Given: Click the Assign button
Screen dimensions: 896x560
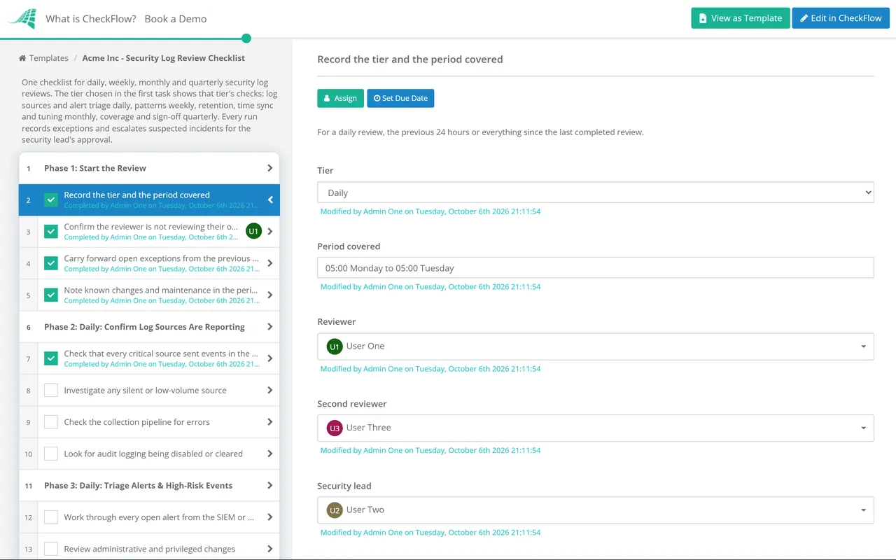Looking at the screenshot, I should [x=341, y=99].
